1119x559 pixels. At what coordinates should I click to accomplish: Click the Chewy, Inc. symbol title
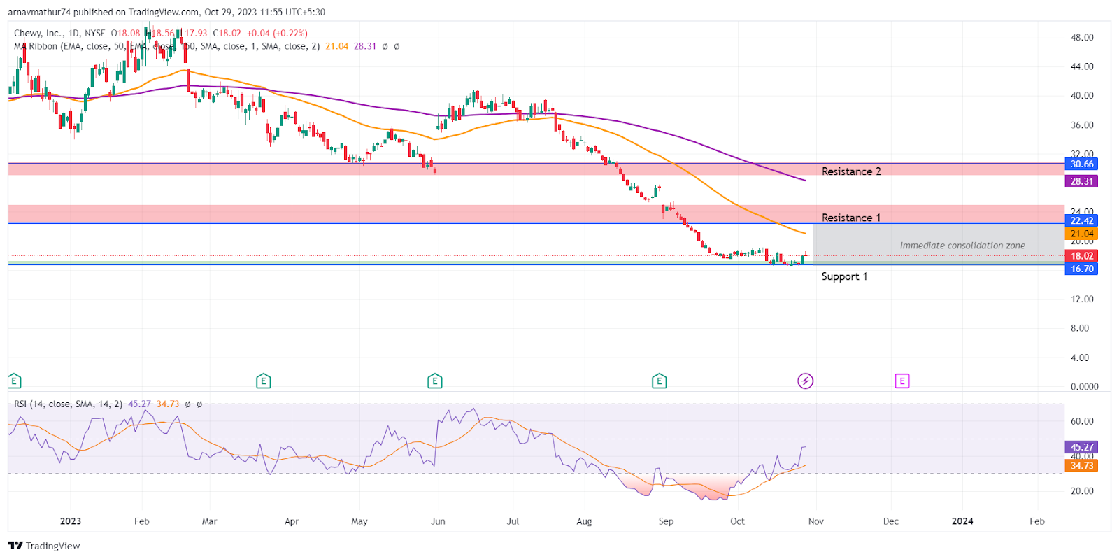(38, 33)
